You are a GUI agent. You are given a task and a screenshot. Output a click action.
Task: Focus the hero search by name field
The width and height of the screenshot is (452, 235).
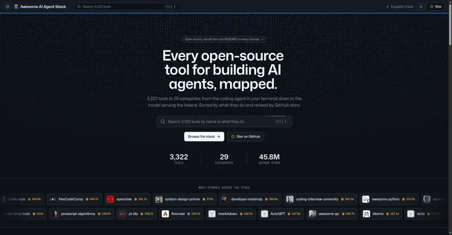point(224,121)
